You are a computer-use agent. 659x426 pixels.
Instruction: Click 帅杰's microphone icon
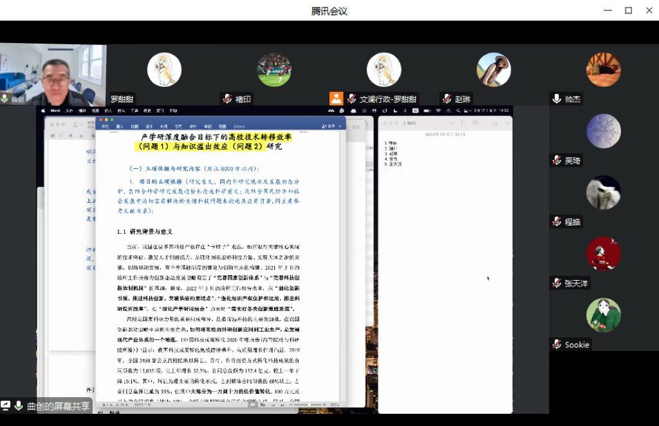click(x=557, y=99)
